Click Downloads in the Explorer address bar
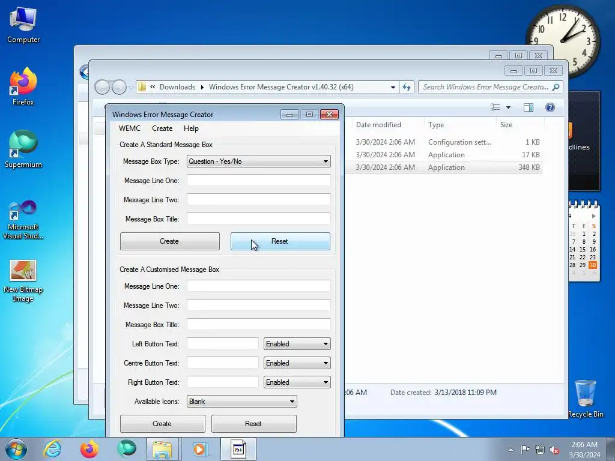615x461 pixels. [177, 87]
